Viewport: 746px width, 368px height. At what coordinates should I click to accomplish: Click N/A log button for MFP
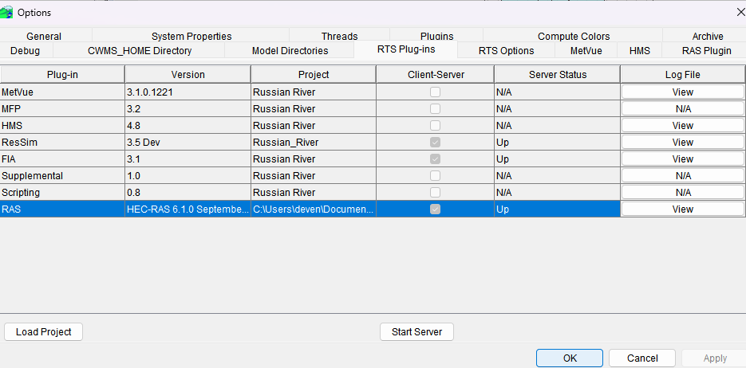pos(683,109)
